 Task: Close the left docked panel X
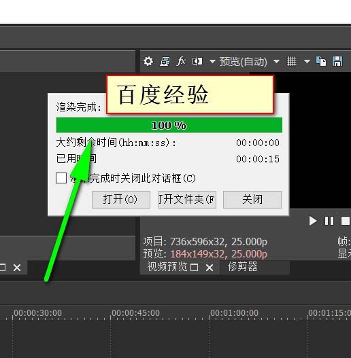click(x=17, y=268)
